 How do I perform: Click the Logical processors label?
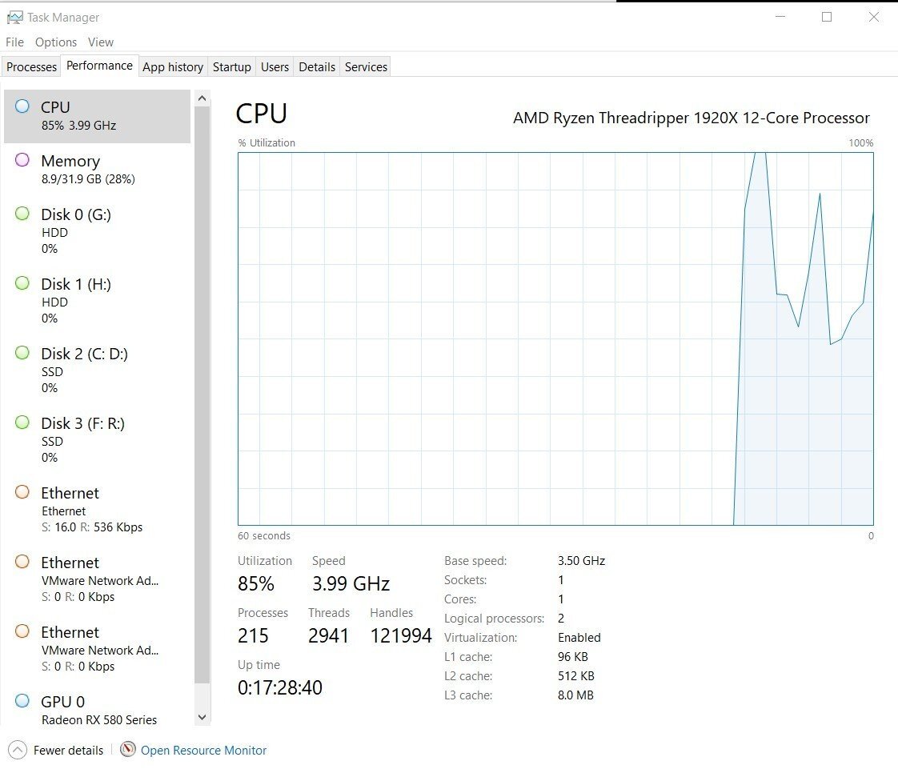coord(495,619)
